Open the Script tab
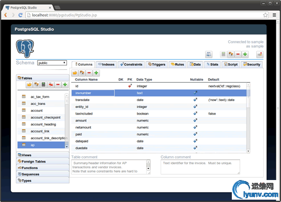The width and height of the screenshot is (281, 202). [x=231, y=65]
